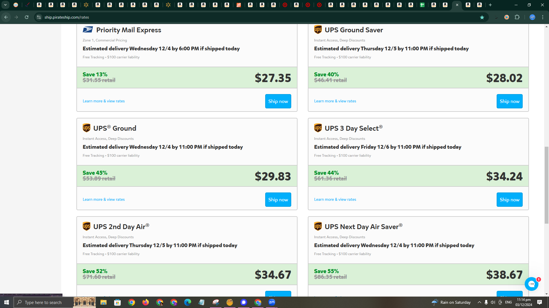This screenshot has width=549, height=308.
Task: Open Zoom from the taskbar
Action: click(272, 302)
